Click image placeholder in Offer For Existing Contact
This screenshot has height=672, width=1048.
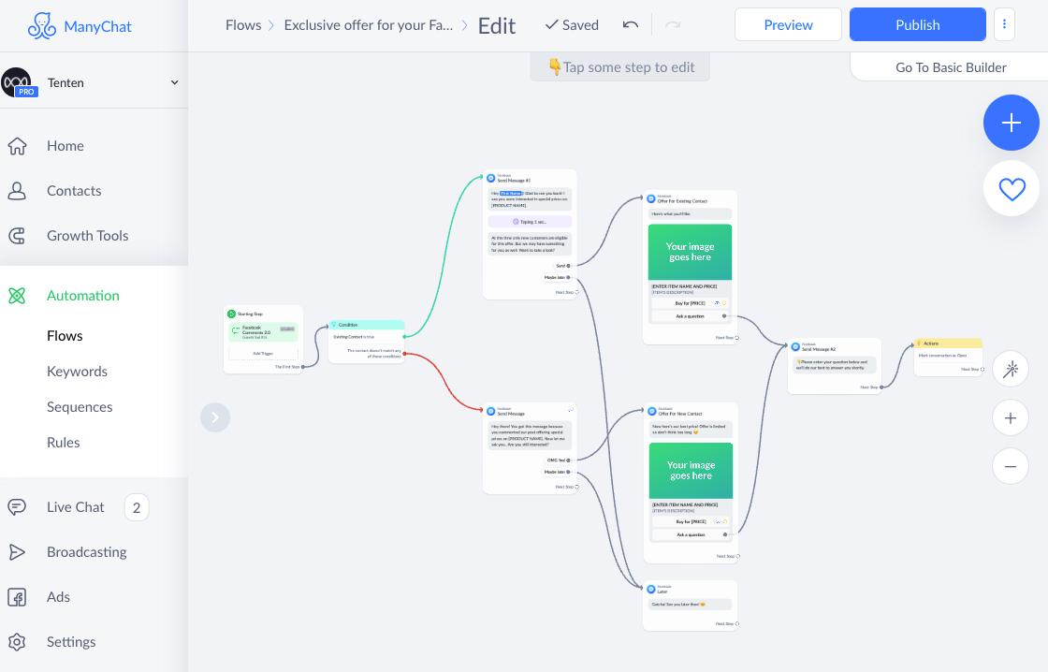pyautogui.click(x=690, y=252)
